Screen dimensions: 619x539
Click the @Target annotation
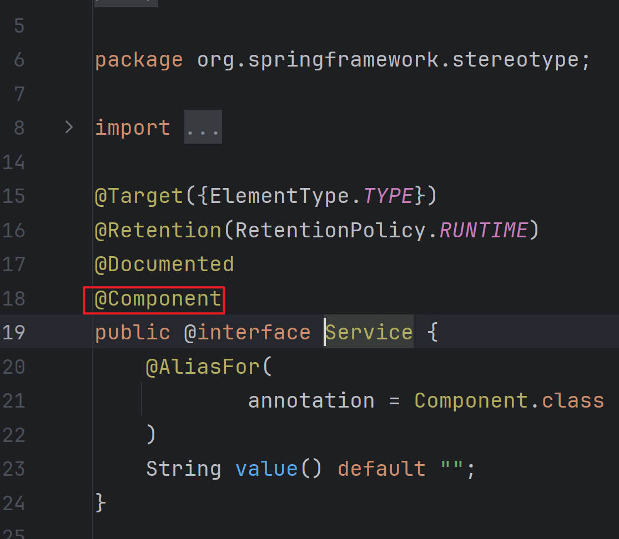tap(139, 196)
